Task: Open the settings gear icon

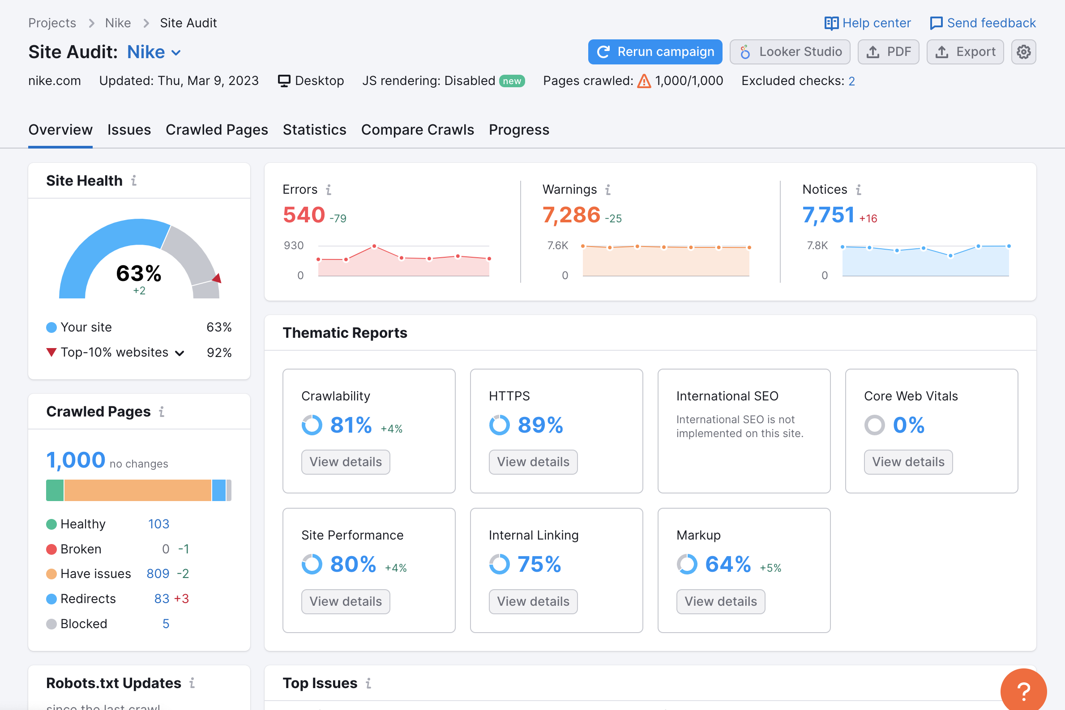Action: click(1023, 51)
